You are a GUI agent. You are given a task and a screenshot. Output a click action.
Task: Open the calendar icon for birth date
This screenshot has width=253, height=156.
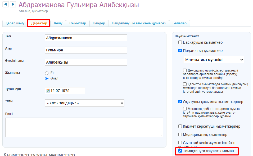click(x=48, y=91)
